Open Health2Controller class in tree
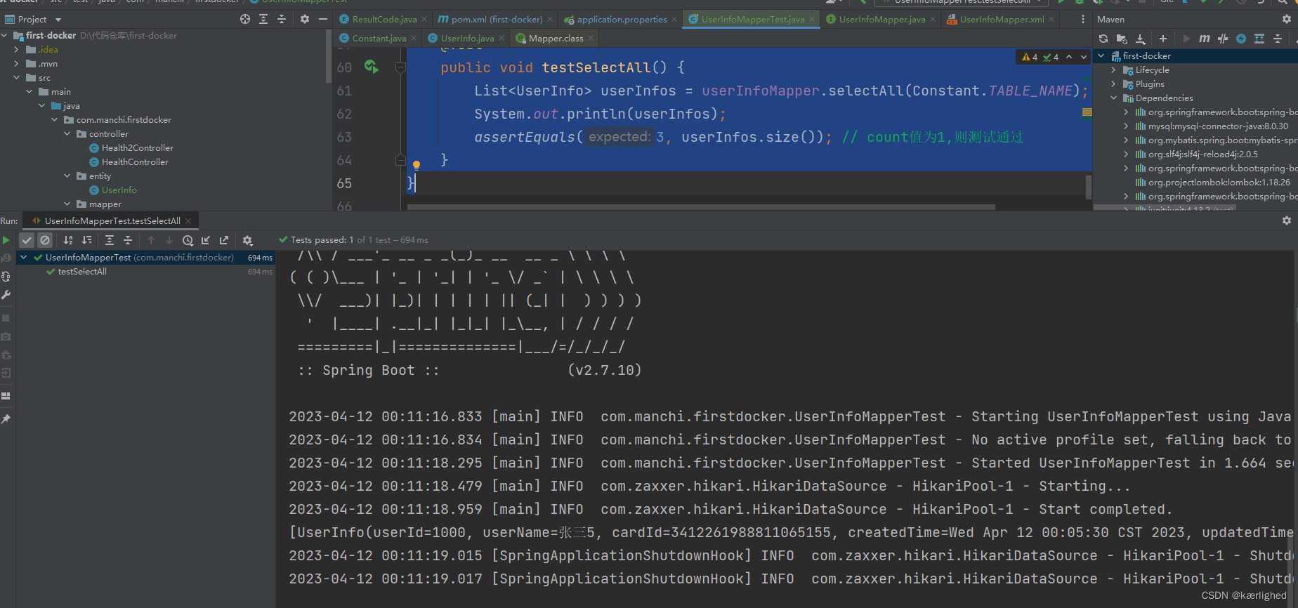 tap(137, 147)
